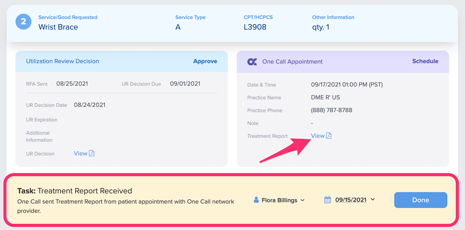This screenshot has height=230, width=465.
Task: View the Treatment Report link
Action: (318, 136)
